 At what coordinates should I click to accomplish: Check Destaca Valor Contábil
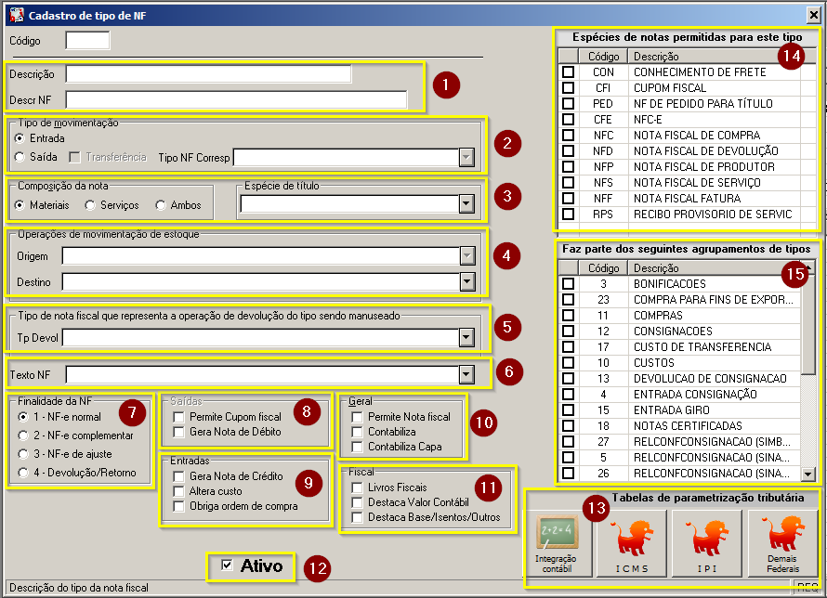(357, 502)
